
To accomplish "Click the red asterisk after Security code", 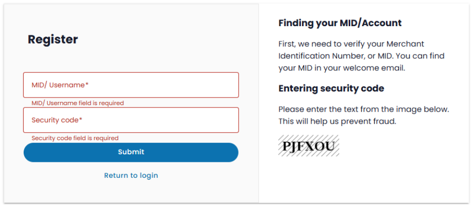I will (81, 120).
